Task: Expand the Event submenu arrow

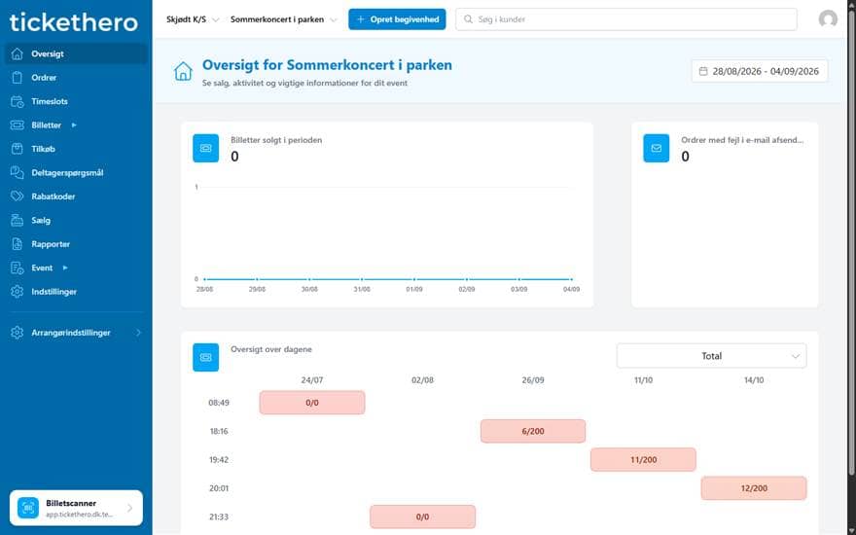Action: pos(65,267)
